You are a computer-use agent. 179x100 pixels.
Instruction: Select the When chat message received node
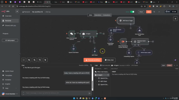[x=72, y=34]
